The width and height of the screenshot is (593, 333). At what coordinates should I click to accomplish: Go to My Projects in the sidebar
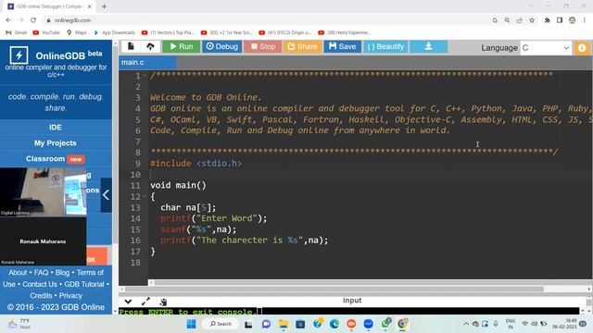[56, 143]
